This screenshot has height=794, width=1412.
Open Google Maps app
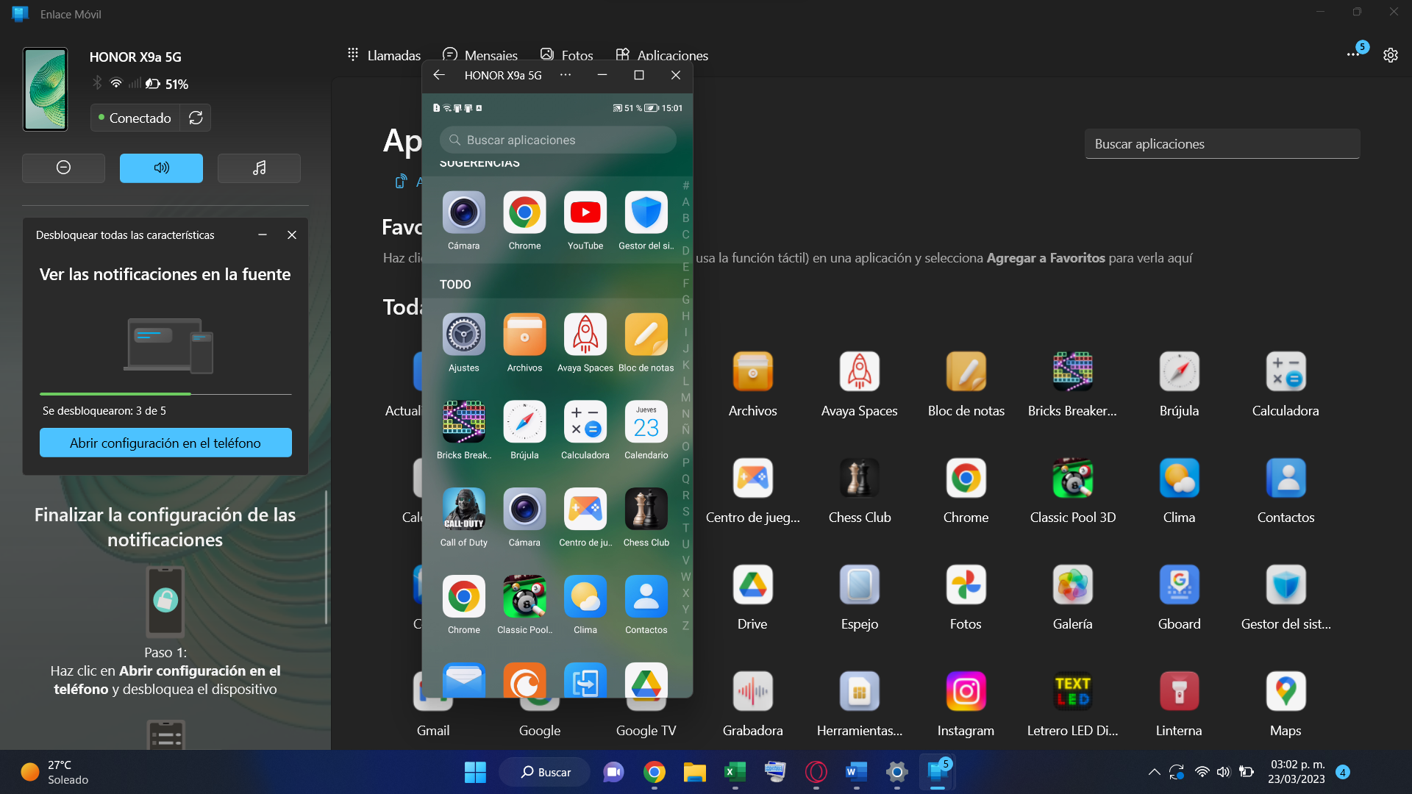[1285, 692]
